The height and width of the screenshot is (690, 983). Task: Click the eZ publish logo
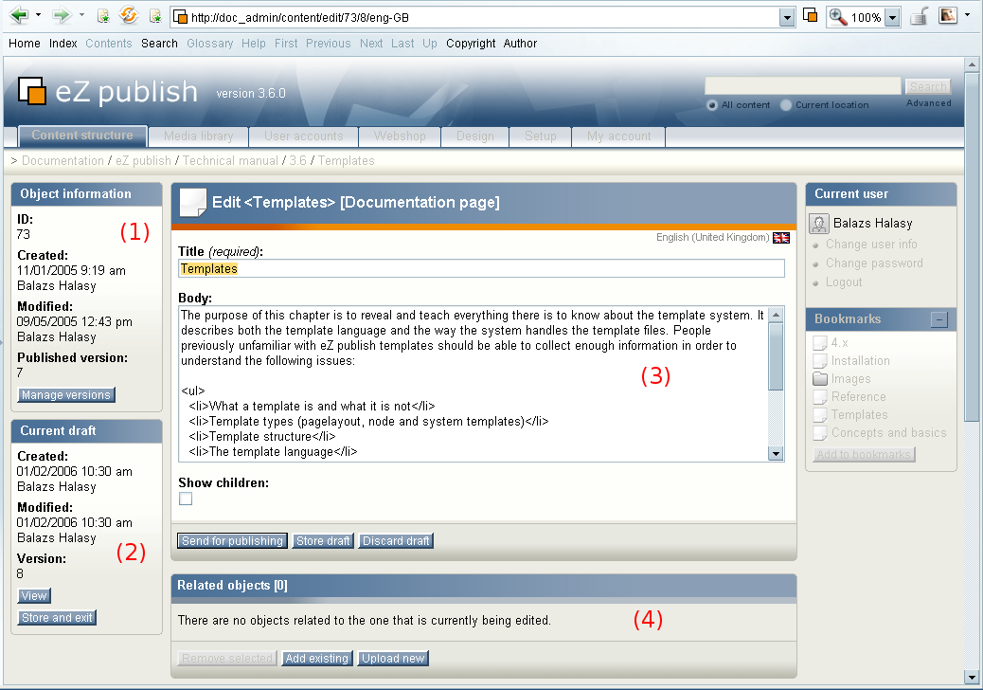(x=108, y=92)
